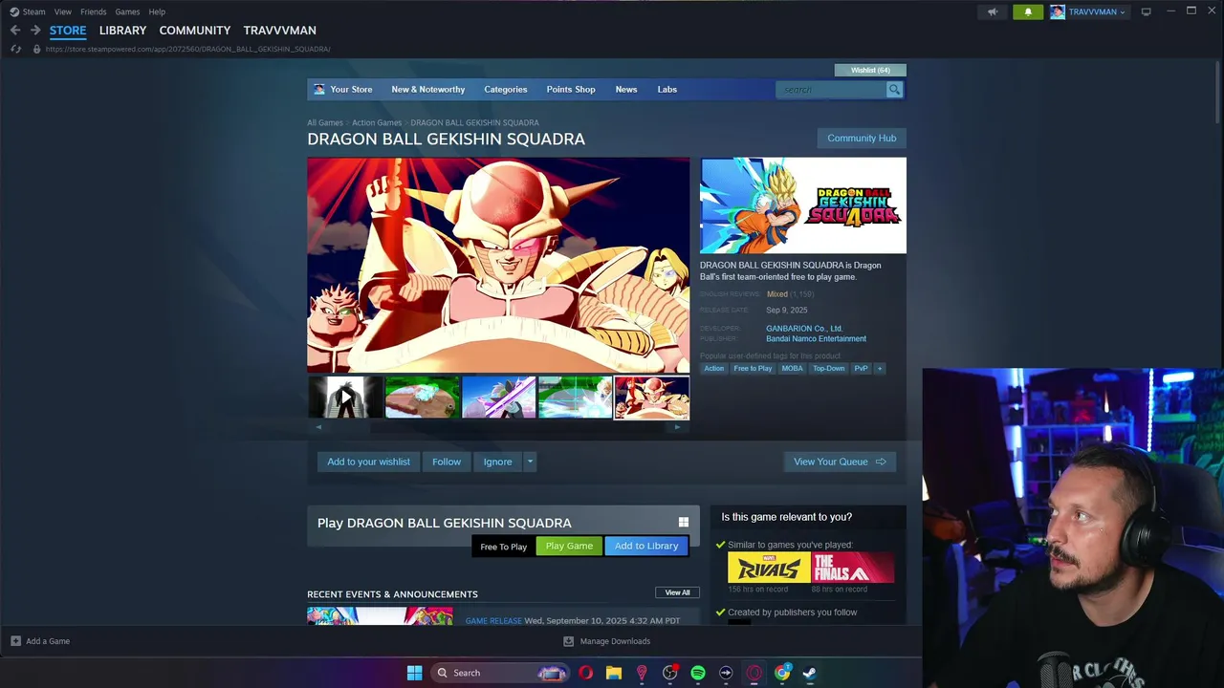Open developer GANBARION Co., Ltd. link
Viewport: 1224px width, 688px height.
pyautogui.click(x=804, y=329)
